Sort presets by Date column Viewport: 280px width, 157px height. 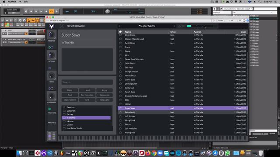coord(243,32)
